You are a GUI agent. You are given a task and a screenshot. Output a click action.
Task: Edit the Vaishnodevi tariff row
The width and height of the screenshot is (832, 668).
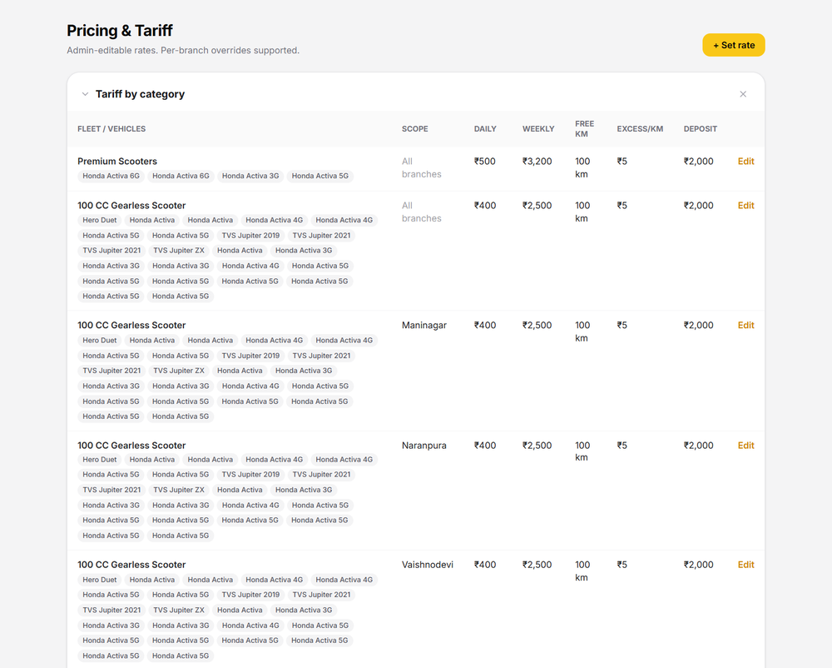[x=745, y=565]
